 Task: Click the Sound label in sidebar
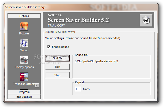[24, 50]
